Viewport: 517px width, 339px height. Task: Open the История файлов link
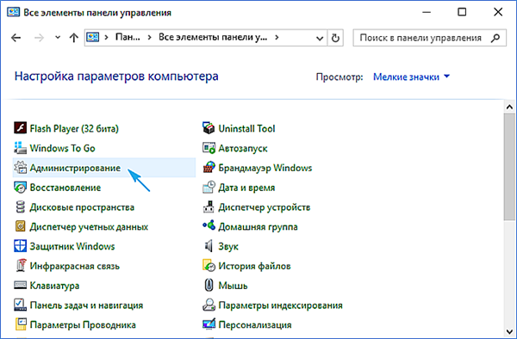[x=254, y=266]
